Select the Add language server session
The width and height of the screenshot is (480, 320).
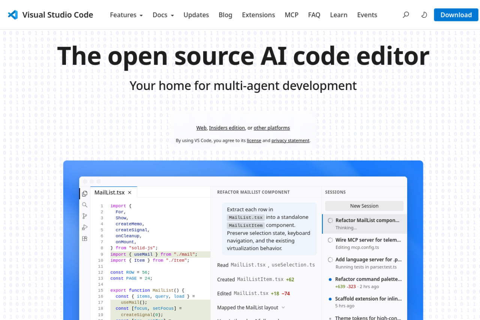tap(364, 263)
